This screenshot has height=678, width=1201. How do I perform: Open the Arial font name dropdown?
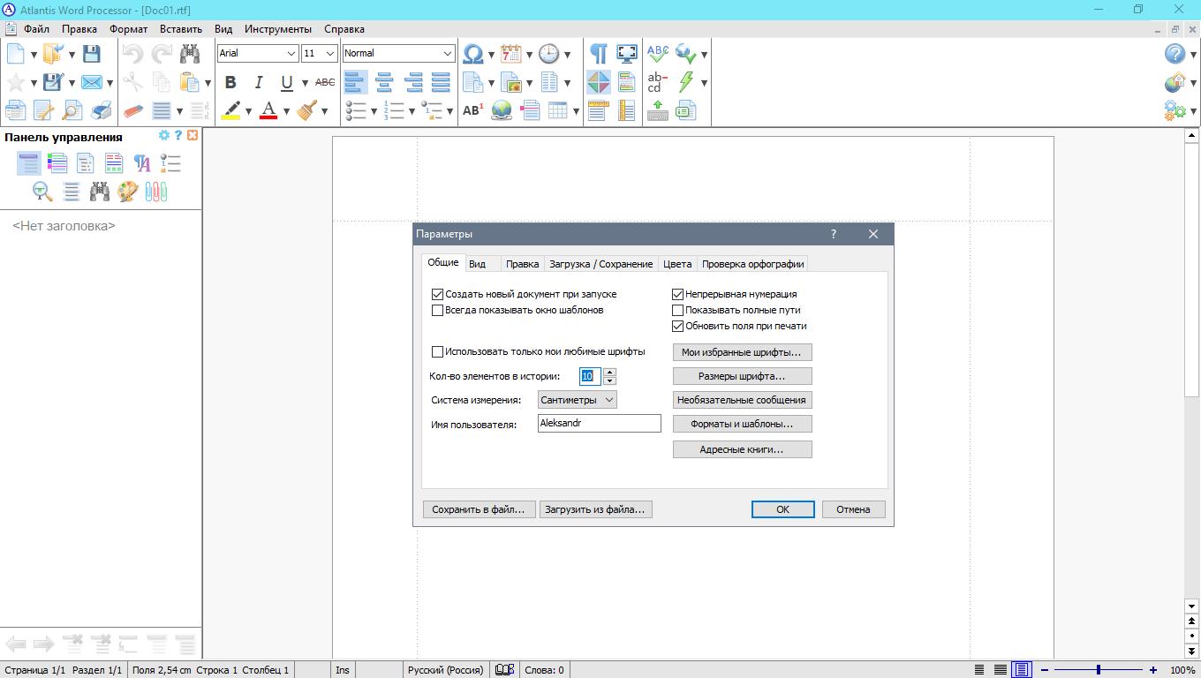pos(291,54)
